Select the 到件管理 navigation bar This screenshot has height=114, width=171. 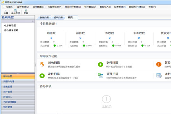18,107
